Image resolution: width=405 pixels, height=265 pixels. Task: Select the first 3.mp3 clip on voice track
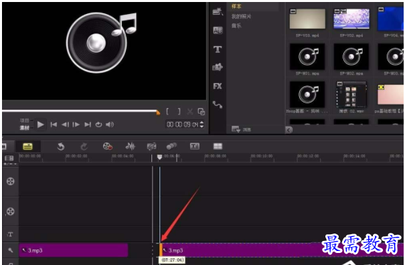point(74,250)
